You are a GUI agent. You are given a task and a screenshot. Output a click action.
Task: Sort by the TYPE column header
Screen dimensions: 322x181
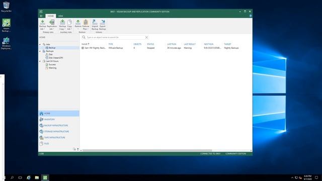[x=111, y=44]
